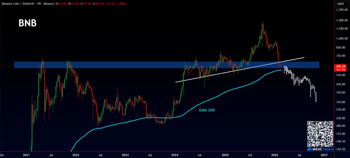350x158 pixels.
Task: Click the 2024 label on time axis
Action: coord(175,155)
